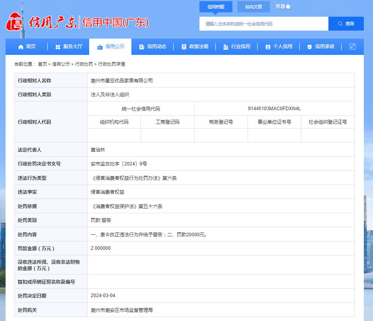
Task: Click the 违法行为类型 row label
Action: point(32,178)
